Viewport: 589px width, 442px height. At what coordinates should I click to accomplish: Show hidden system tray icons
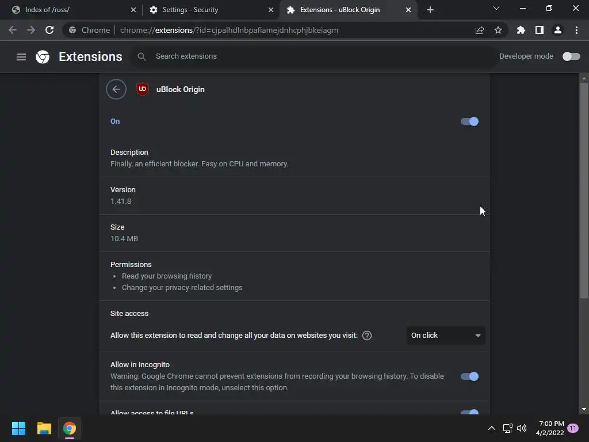491,428
